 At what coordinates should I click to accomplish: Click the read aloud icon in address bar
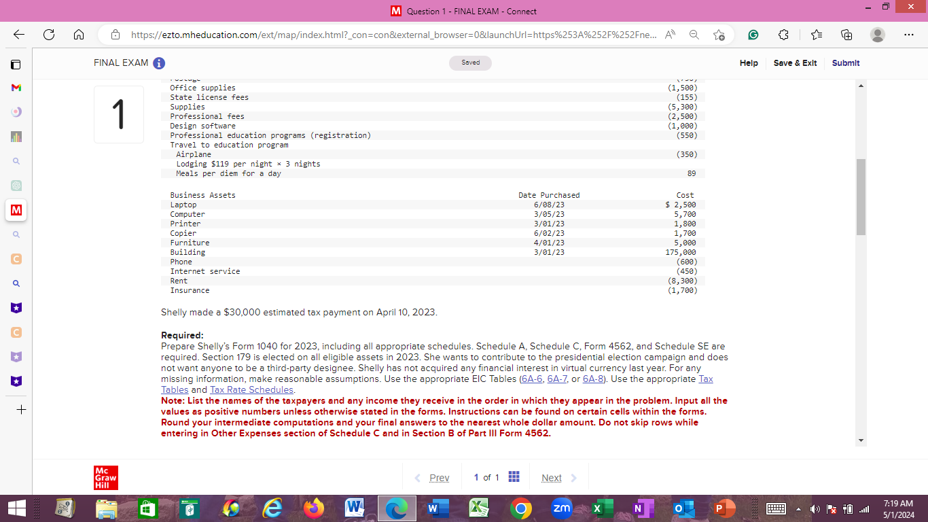(670, 34)
